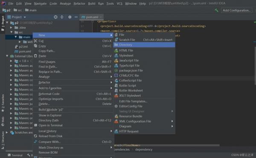Select Remove BOM

click(73, 152)
